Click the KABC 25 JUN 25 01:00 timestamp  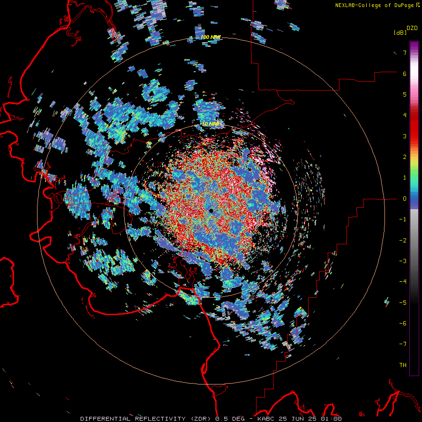point(300,419)
